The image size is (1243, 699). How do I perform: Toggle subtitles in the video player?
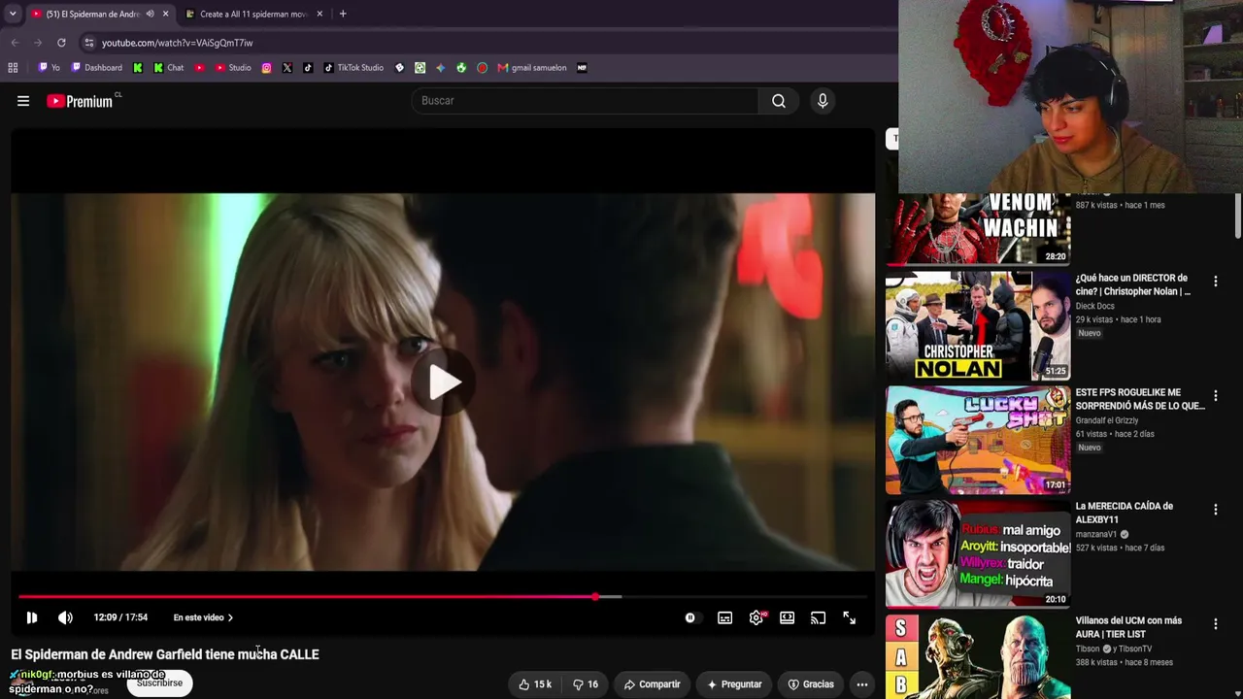tap(724, 617)
